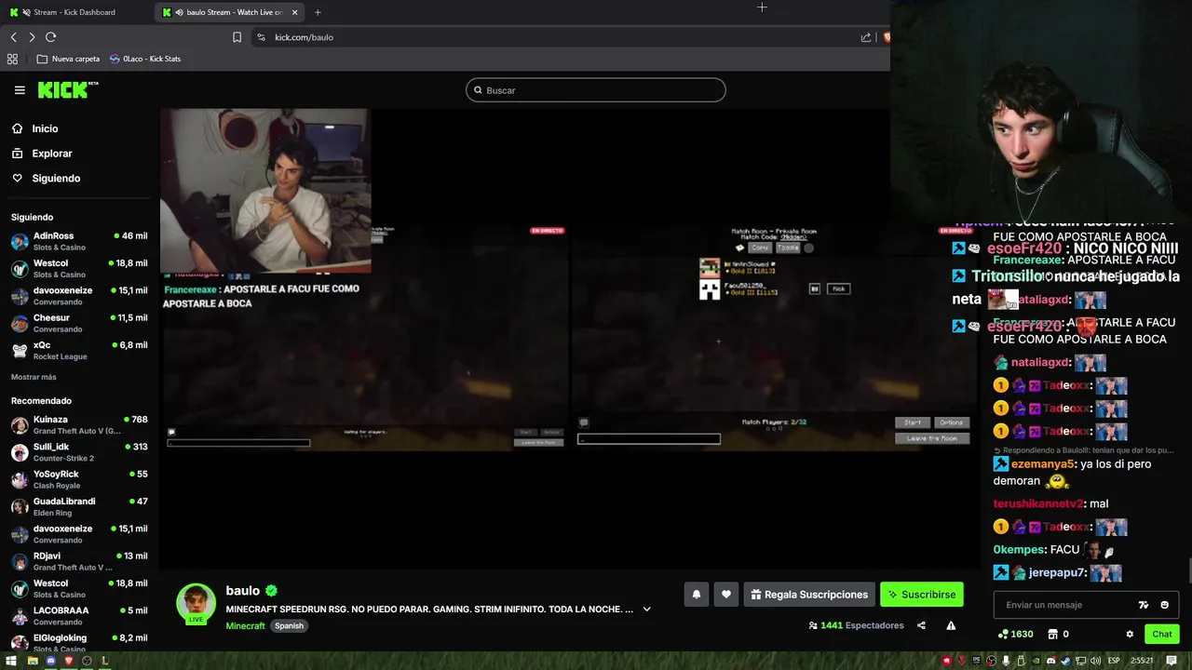Click ezemanya5 username in chat
1192x670 pixels.
coord(1044,463)
